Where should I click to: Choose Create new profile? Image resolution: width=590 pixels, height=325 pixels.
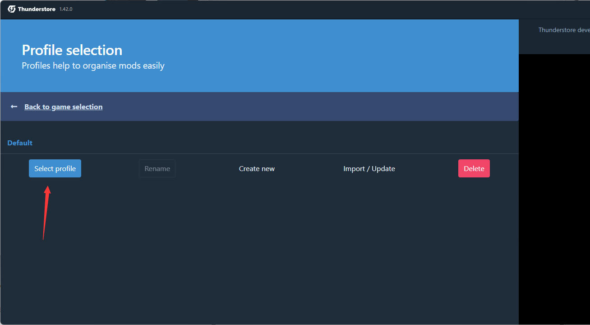pos(257,168)
